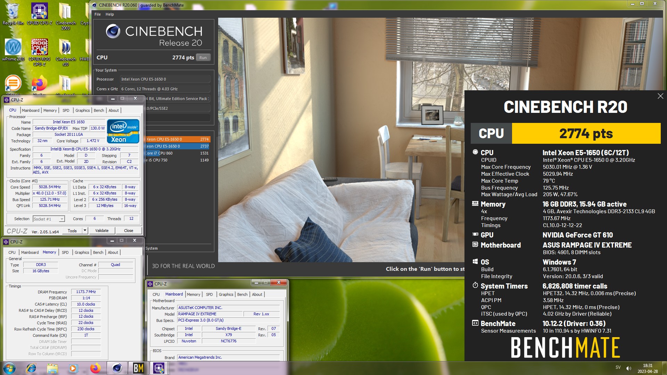The image size is (667, 375).
Task: Click the Windows OS icon in the BenchMate panel
Action: (x=475, y=261)
